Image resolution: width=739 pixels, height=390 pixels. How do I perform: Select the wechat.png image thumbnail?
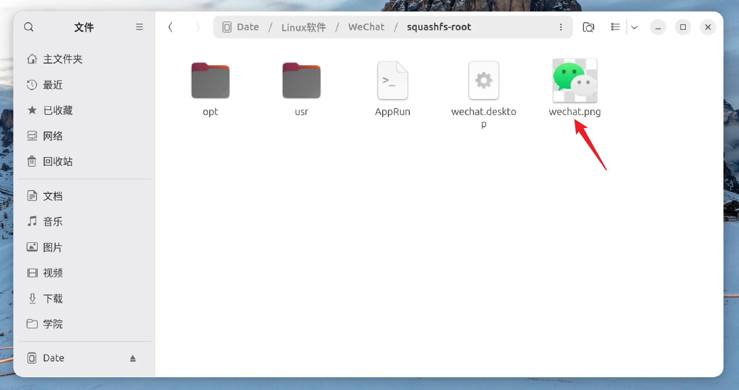pos(575,80)
